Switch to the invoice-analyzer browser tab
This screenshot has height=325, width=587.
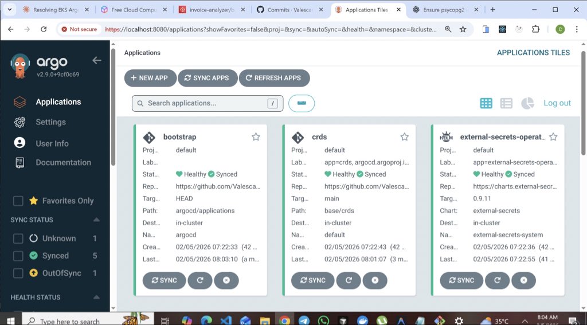[212, 10]
